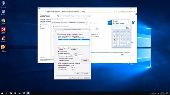
Task: Click the taskbar clock showing date
Action: pos(162,93)
